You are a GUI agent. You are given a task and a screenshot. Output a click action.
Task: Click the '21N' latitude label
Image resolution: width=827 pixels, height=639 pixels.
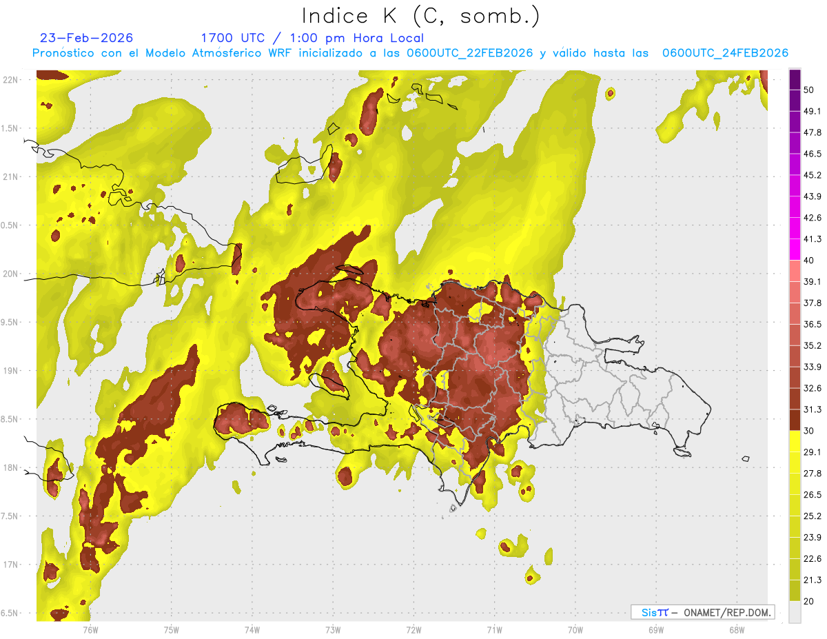pyautogui.click(x=10, y=176)
